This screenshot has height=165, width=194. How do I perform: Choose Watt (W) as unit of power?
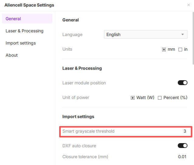coord(133,98)
